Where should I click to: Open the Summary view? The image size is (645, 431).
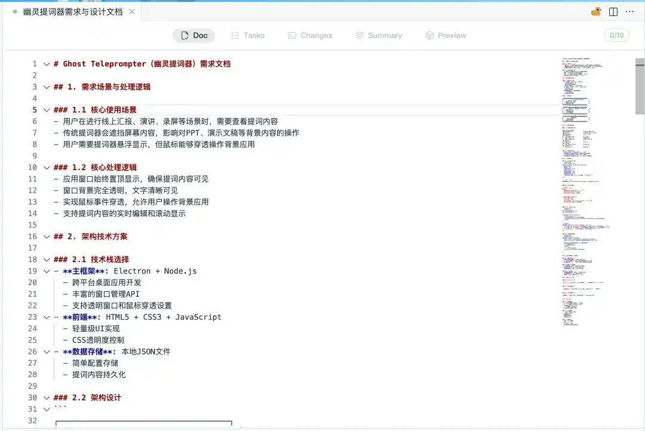(x=379, y=35)
